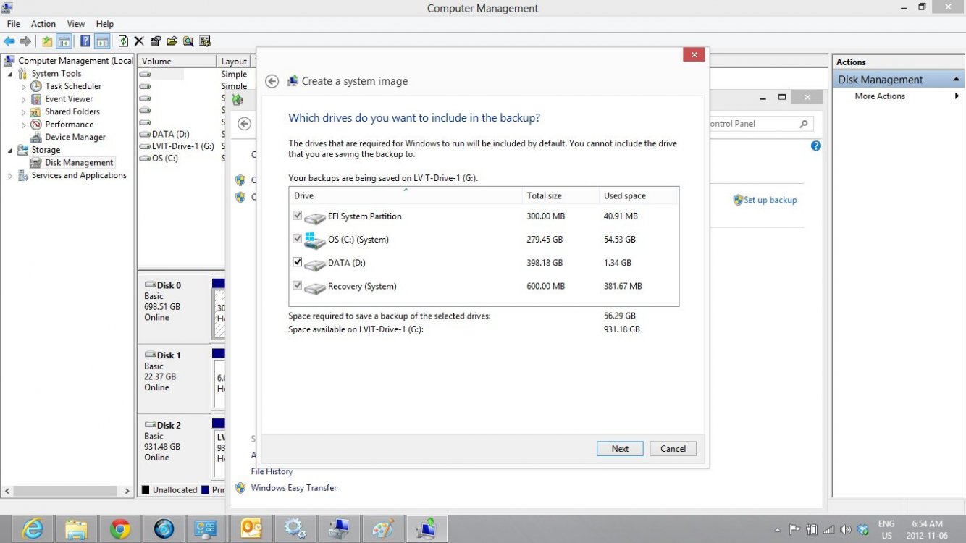Click the blue Help question-mark toolbar icon
The width and height of the screenshot is (966, 543).
[x=85, y=41]
